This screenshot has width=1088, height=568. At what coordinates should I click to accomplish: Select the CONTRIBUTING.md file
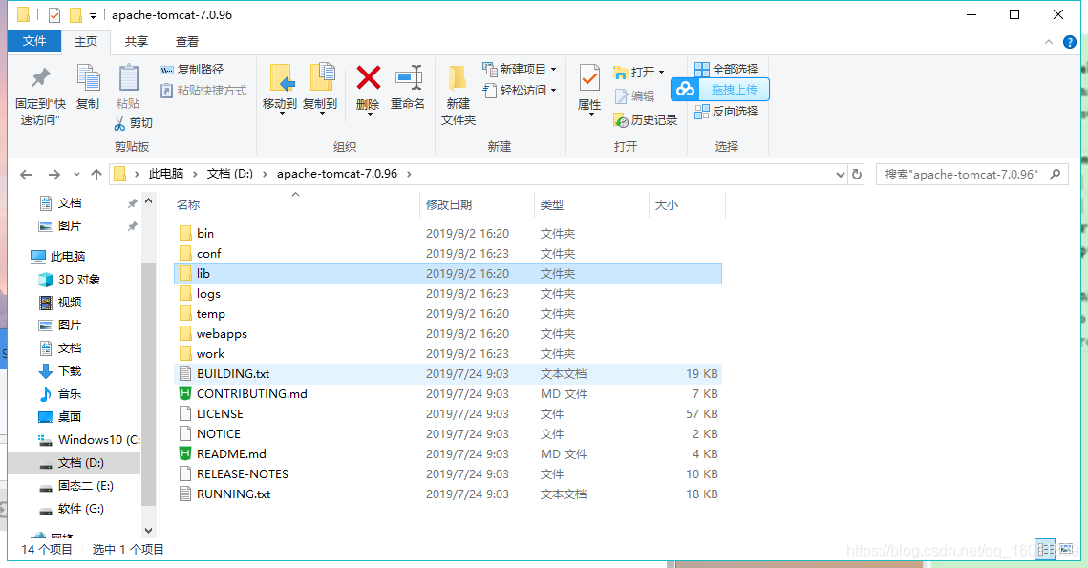pos(448,394)
